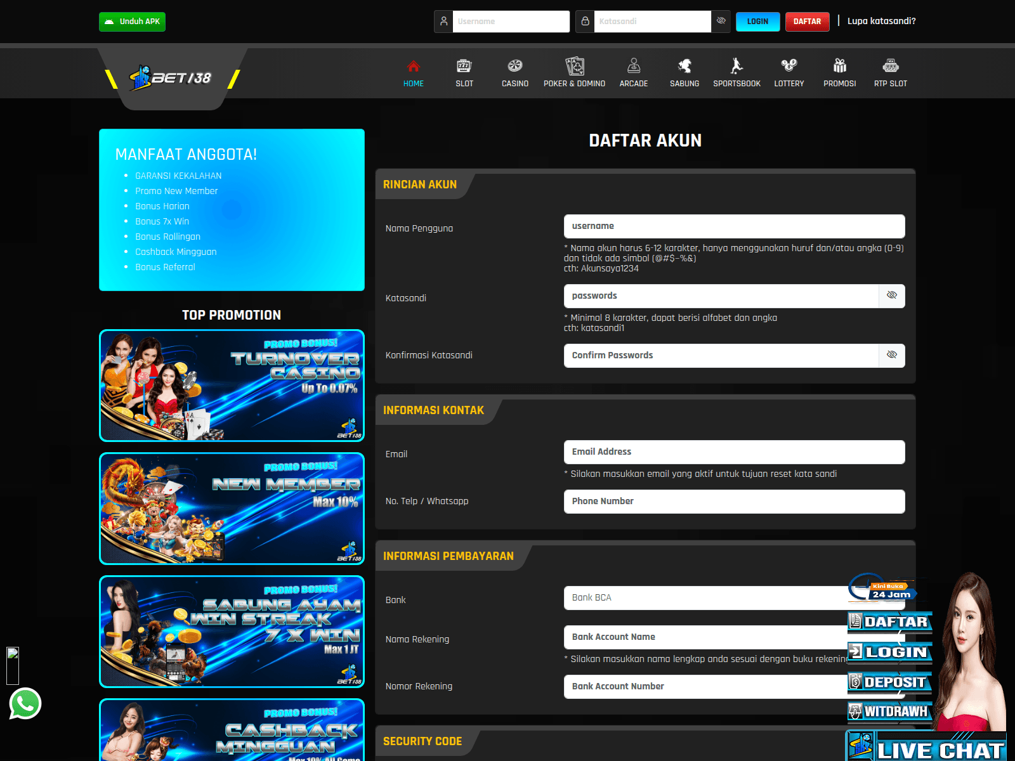Open Lupa katasandi link
The height and width of the screenshot is (761, 1015).
[x=881, y=21]
